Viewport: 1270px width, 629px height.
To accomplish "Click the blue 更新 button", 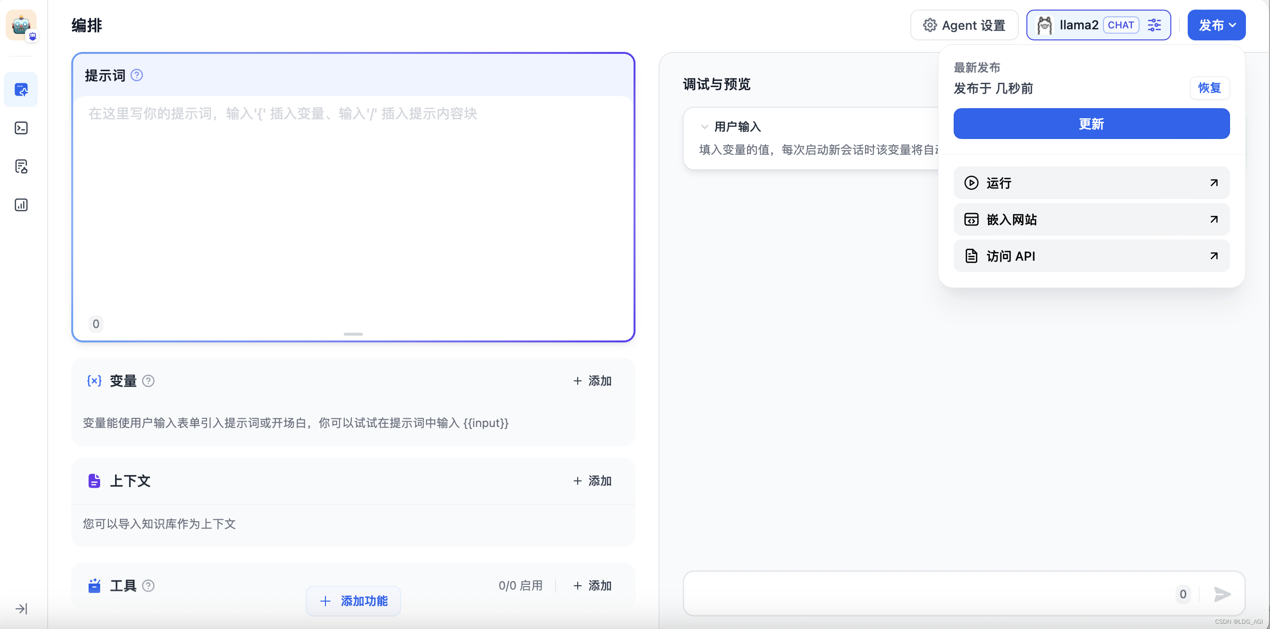I will pyautogui.click(x=1091, y=124).
